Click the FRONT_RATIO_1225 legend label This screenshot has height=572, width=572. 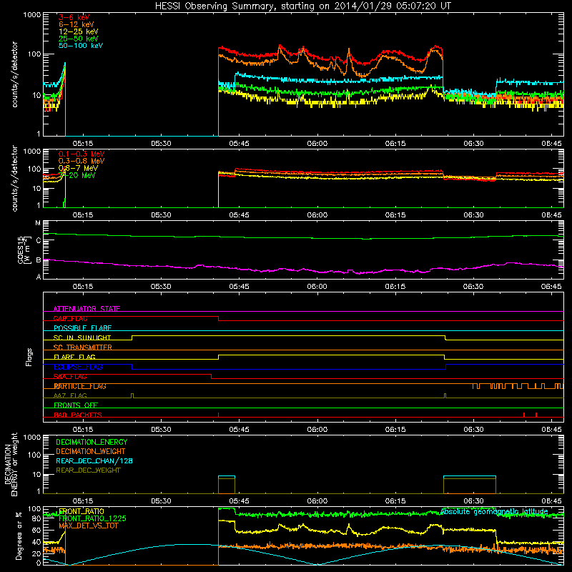click(92, 518)
